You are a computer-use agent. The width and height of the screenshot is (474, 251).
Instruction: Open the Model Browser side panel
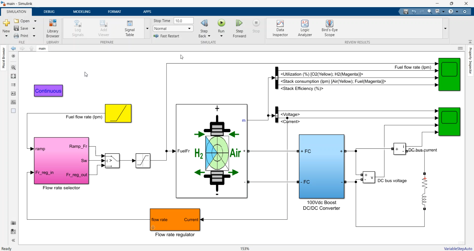(x=4, y=58)
